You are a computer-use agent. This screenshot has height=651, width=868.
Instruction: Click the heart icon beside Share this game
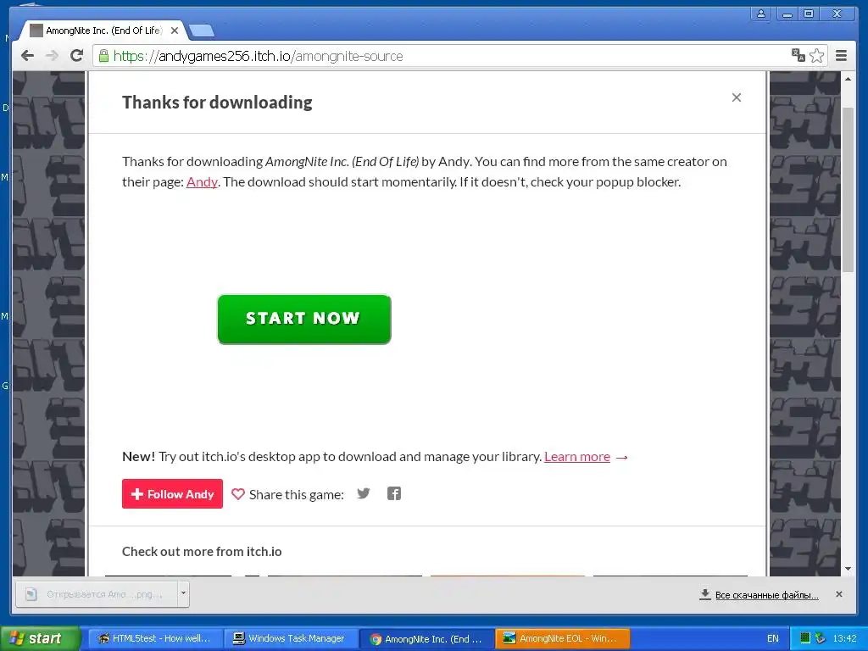coord(238,494)
